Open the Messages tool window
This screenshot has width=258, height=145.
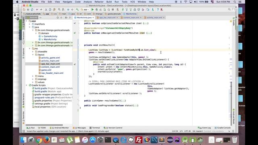(79, 128)
